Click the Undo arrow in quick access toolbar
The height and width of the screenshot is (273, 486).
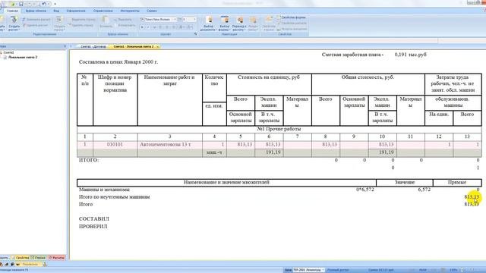pos(44,4)
